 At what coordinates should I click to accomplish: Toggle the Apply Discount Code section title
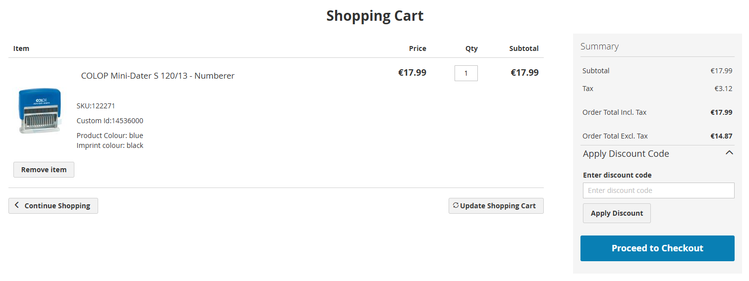626,154
